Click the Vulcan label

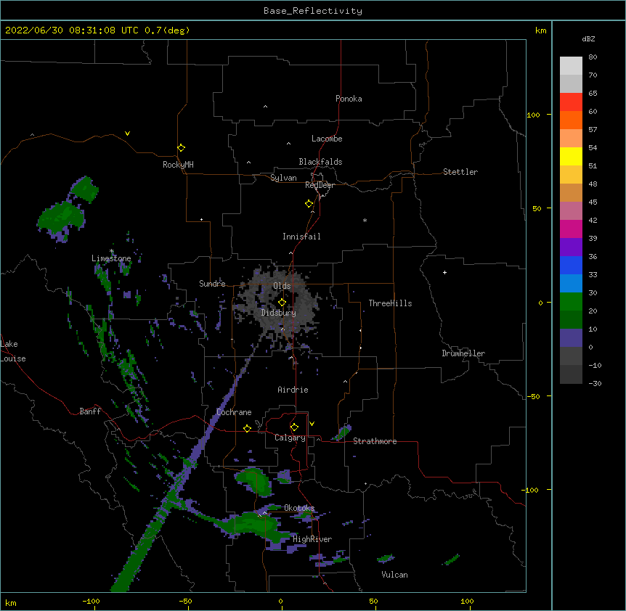[x=394, y=575]
